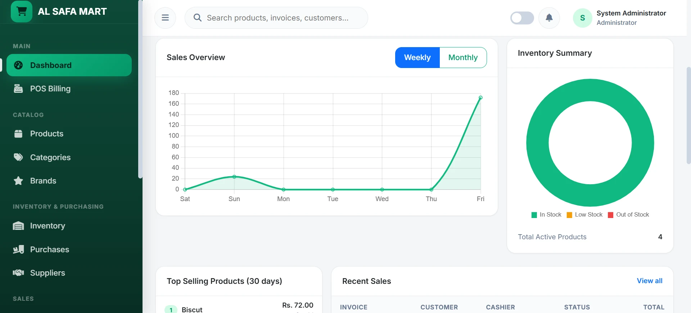
Task: Click View all recent sales link
Action: click(650, 281)
